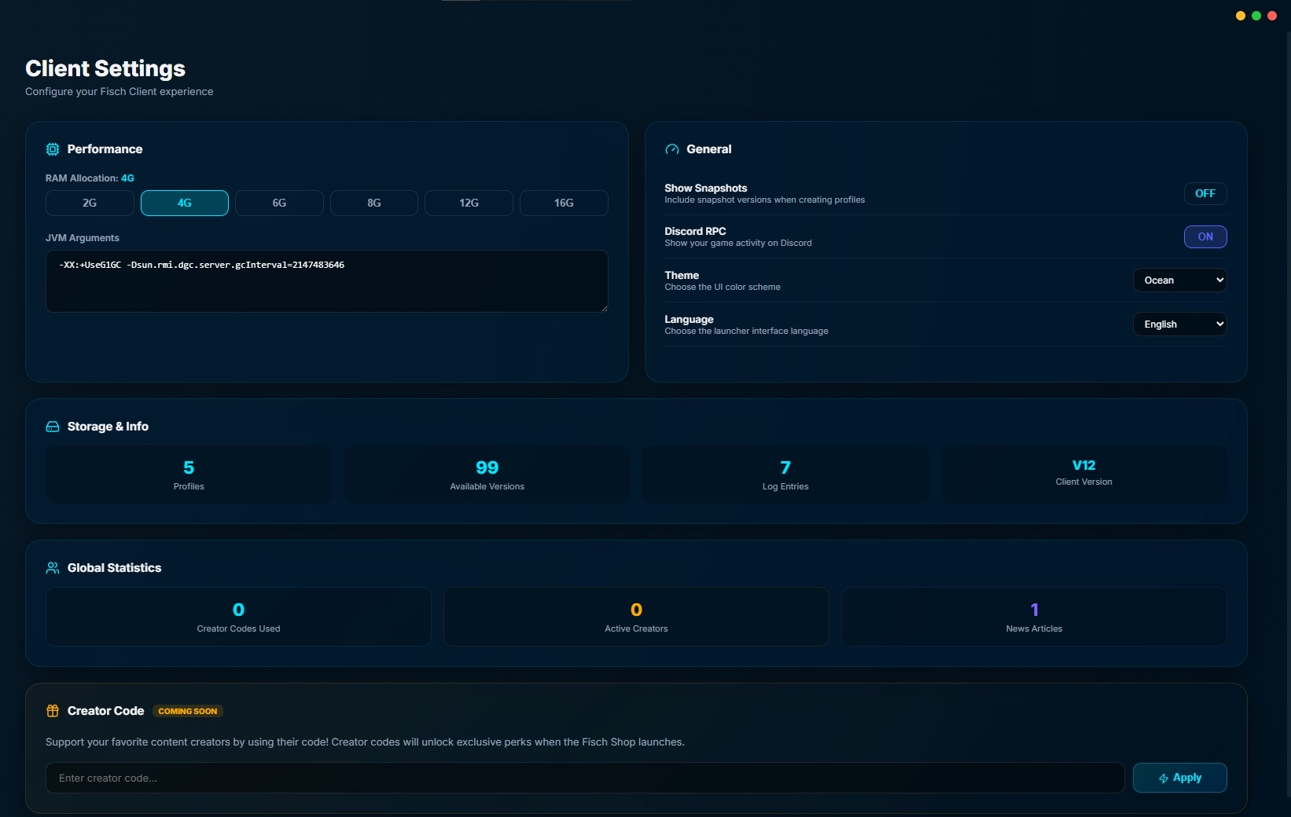Click the Apply creator code button
This screenshot has width=1291, height=817.
(x=1180, y=778)
